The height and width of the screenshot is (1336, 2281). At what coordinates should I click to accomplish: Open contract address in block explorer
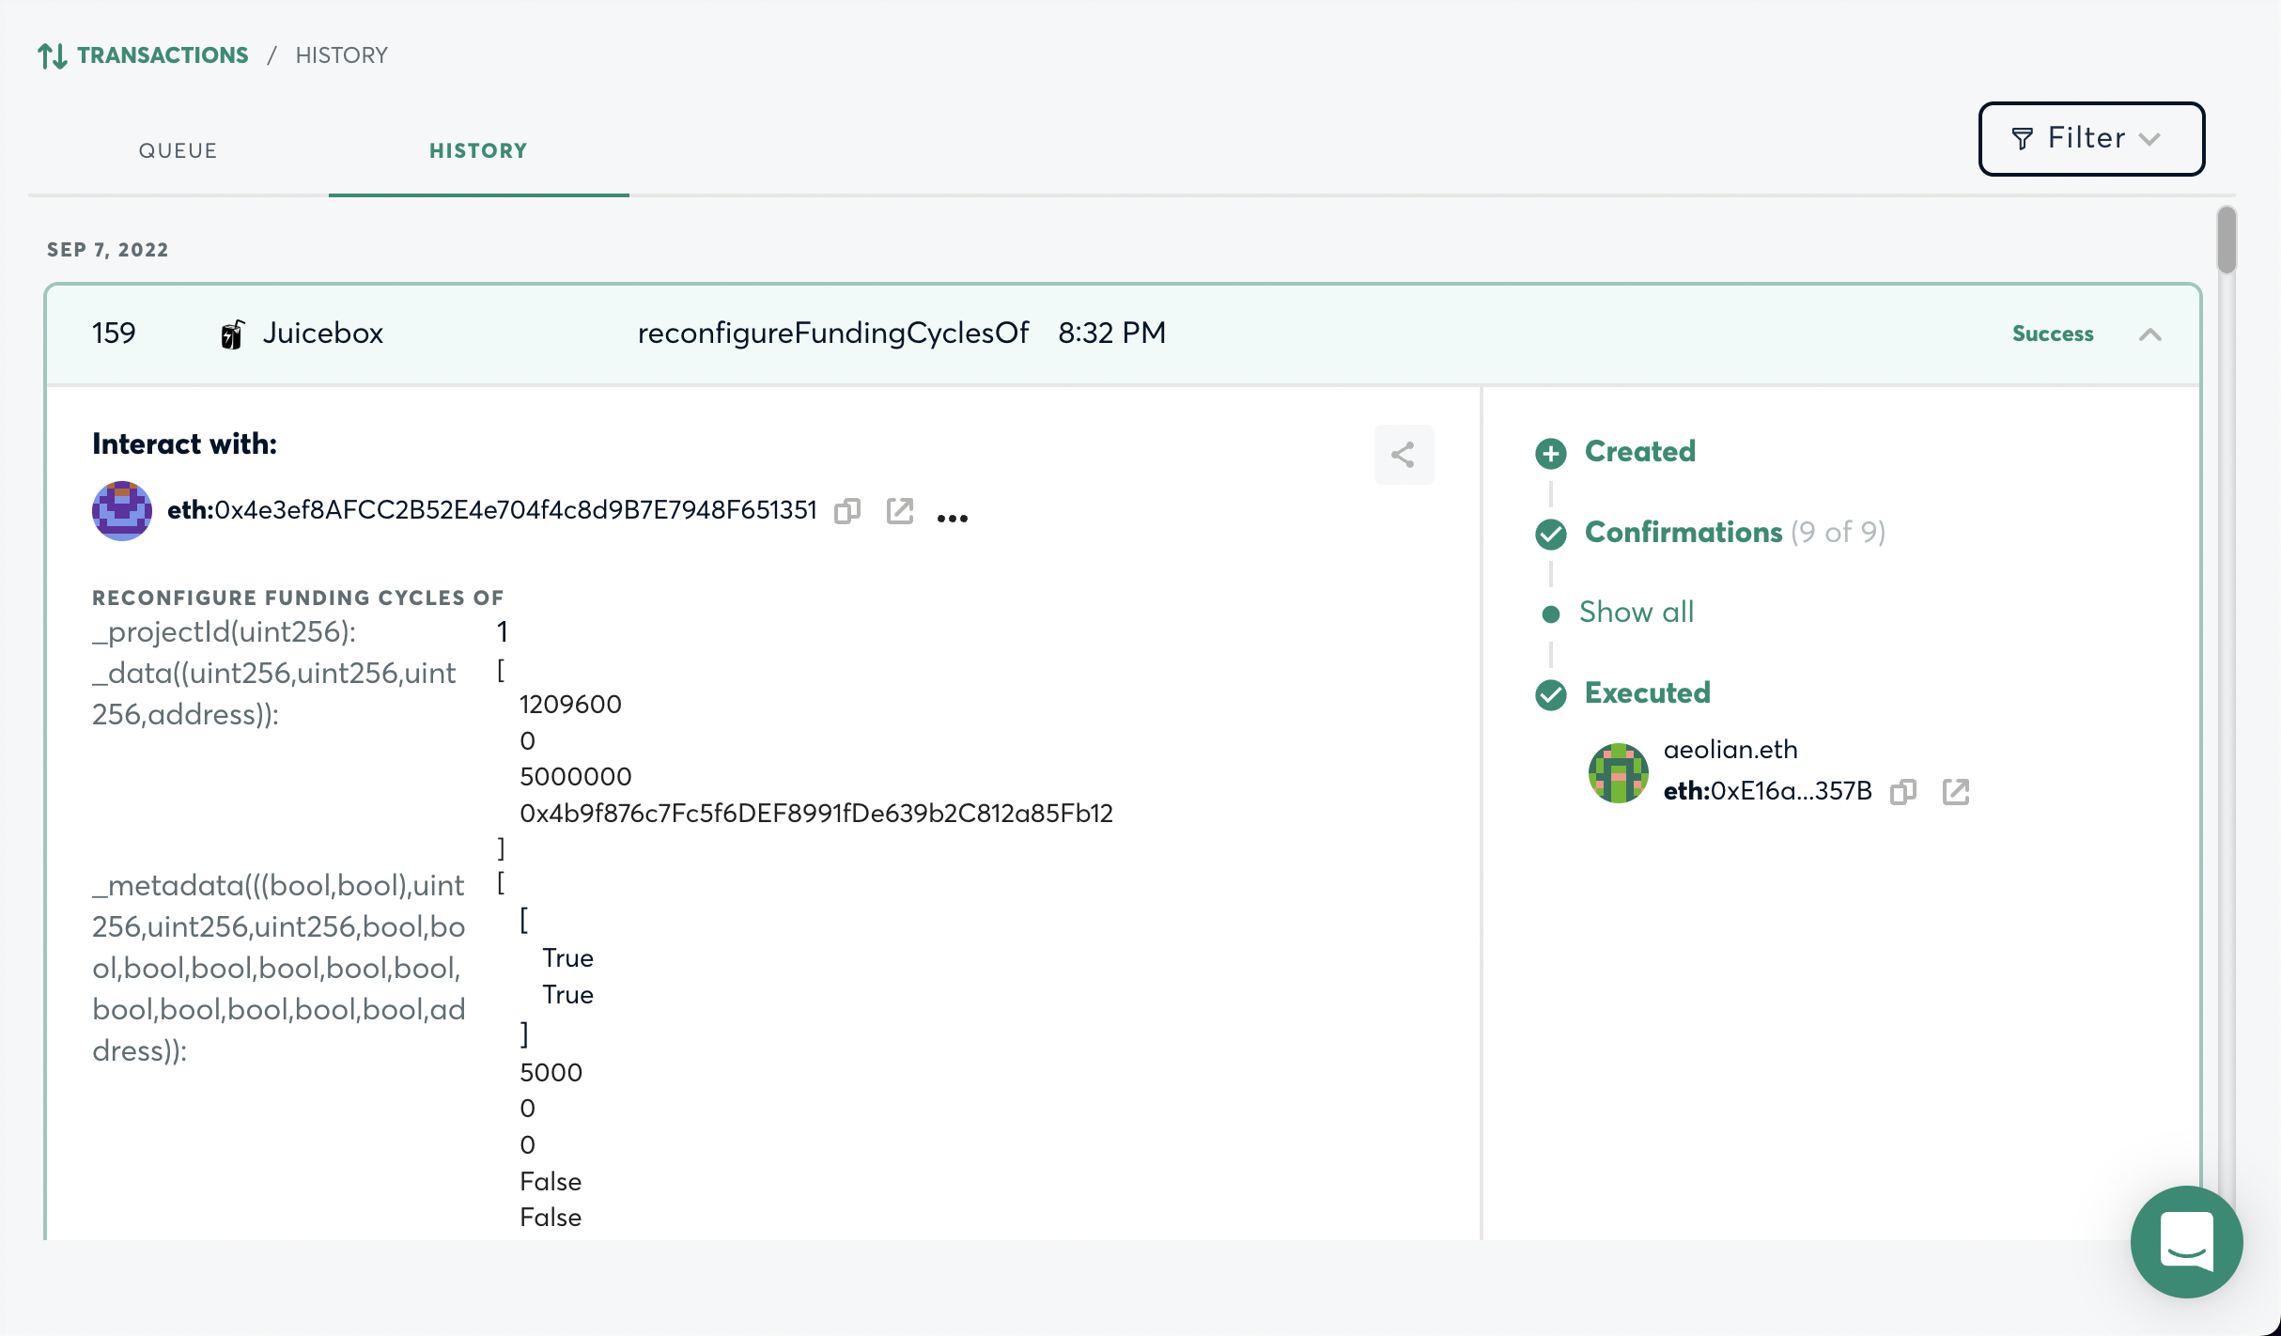(899, 511)
